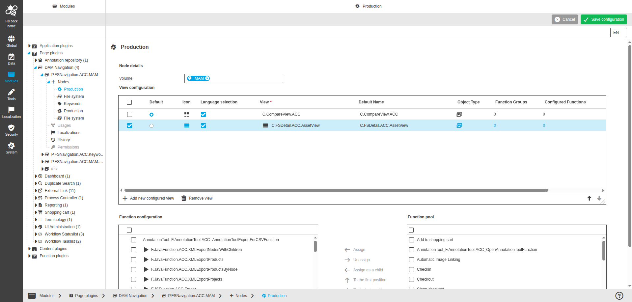Collapse the DAM Navigation tree node

35,68
